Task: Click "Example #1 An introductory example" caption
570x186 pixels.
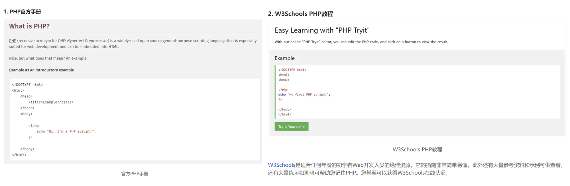Action: coord(41,70)
